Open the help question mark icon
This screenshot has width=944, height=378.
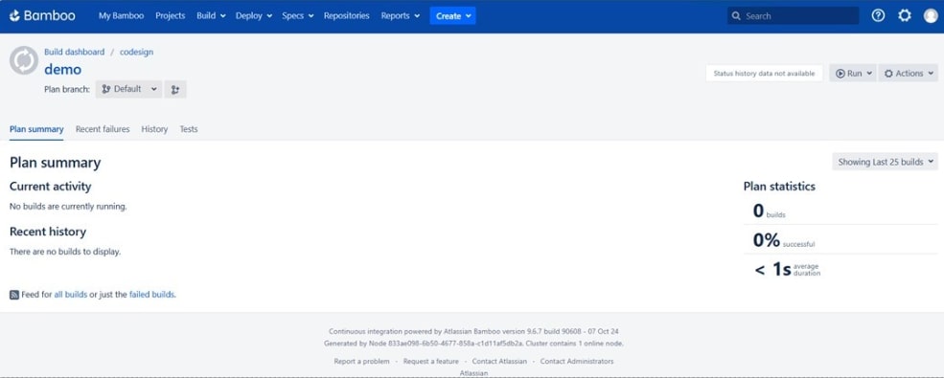879,15
